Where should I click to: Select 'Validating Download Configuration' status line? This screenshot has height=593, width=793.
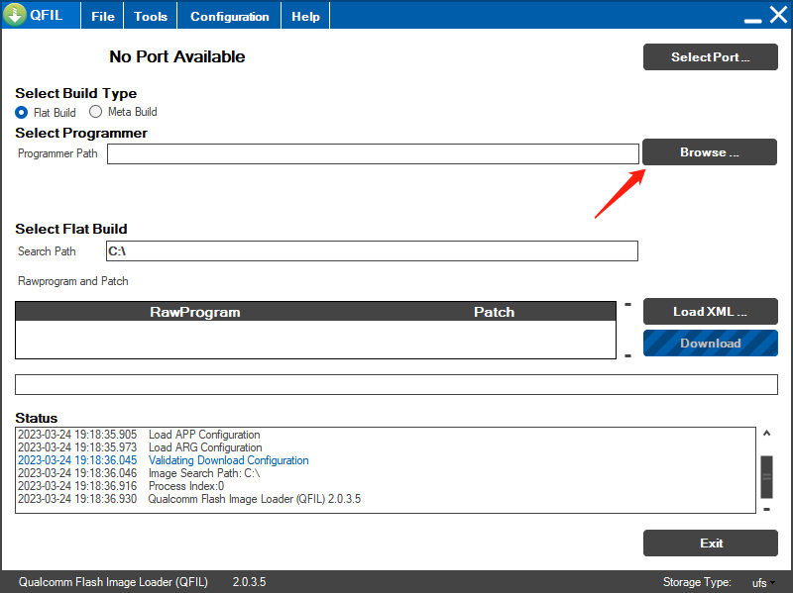(228, 460)
